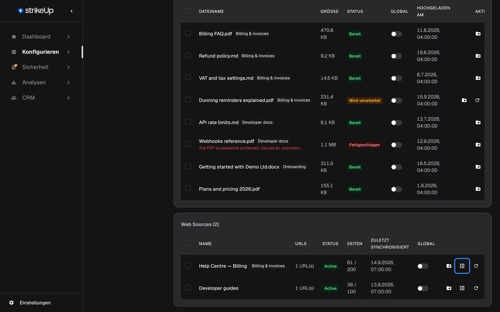Open pages list for Help Centre — Billing
The image size is (500, 312).
[x=462, y=266]
